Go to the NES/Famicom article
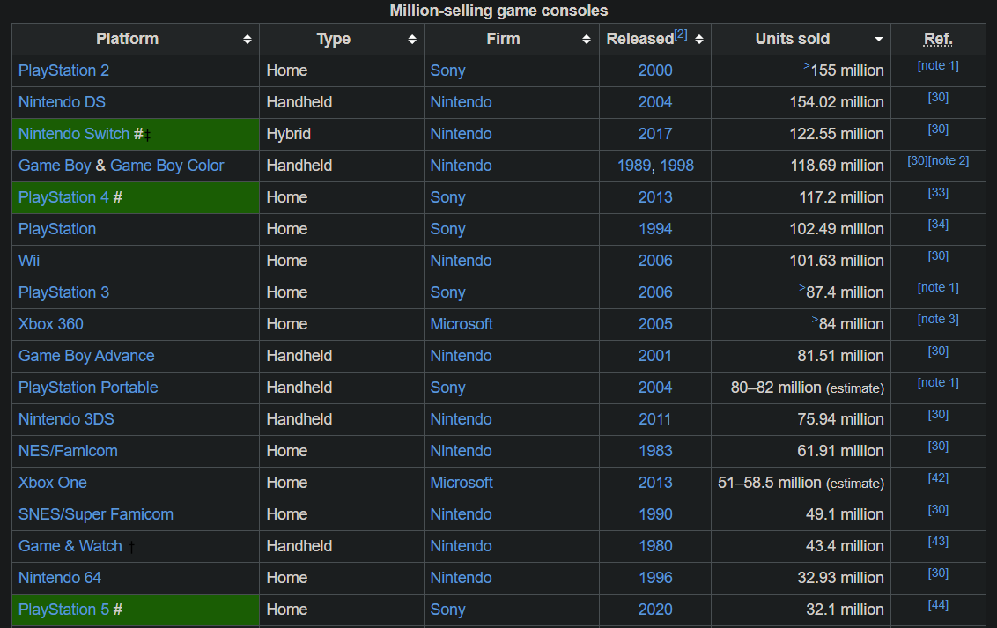The height and width of the screenshot is (628, 997). point(68,451)
